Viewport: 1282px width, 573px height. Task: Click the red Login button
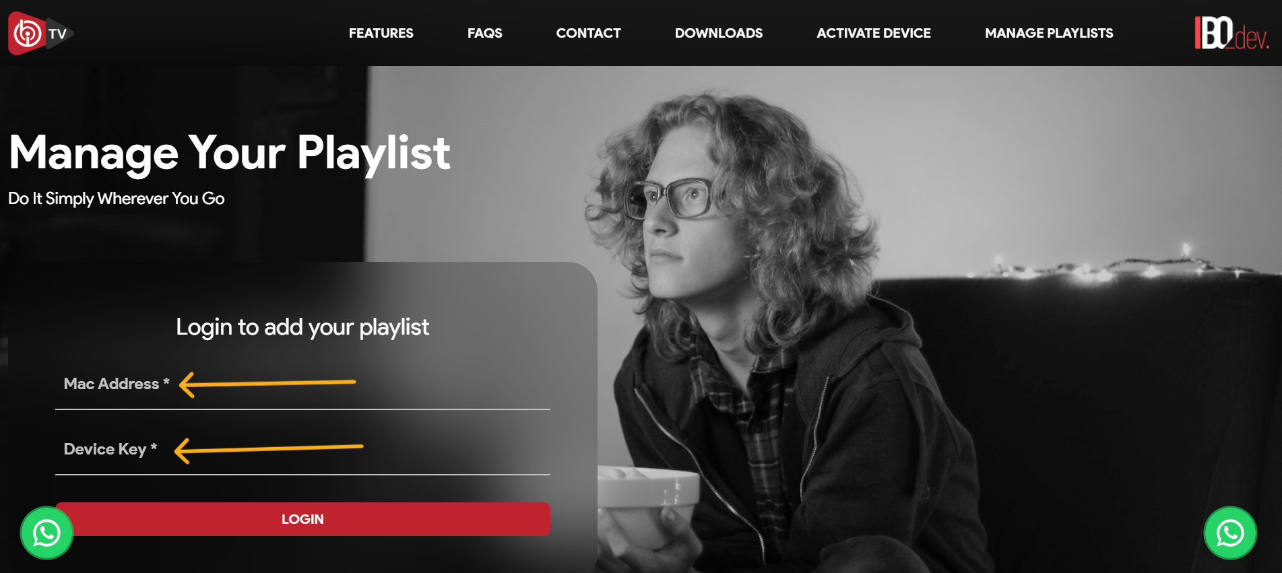pyautogui.click(x=302, y=519)
